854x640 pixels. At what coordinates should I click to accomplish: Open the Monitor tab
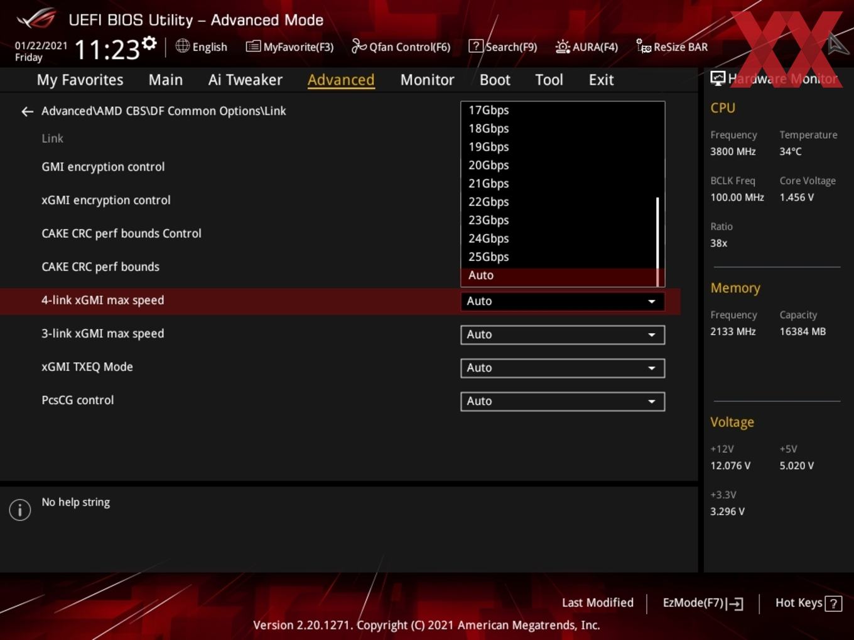coord(427,80)
